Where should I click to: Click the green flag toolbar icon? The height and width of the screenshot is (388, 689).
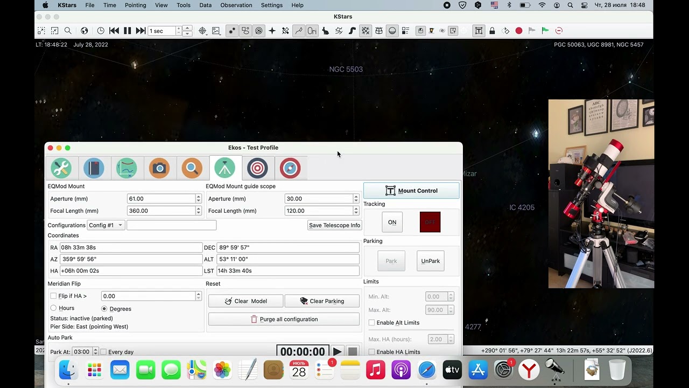pyautogui.click(x=545, y=31)
